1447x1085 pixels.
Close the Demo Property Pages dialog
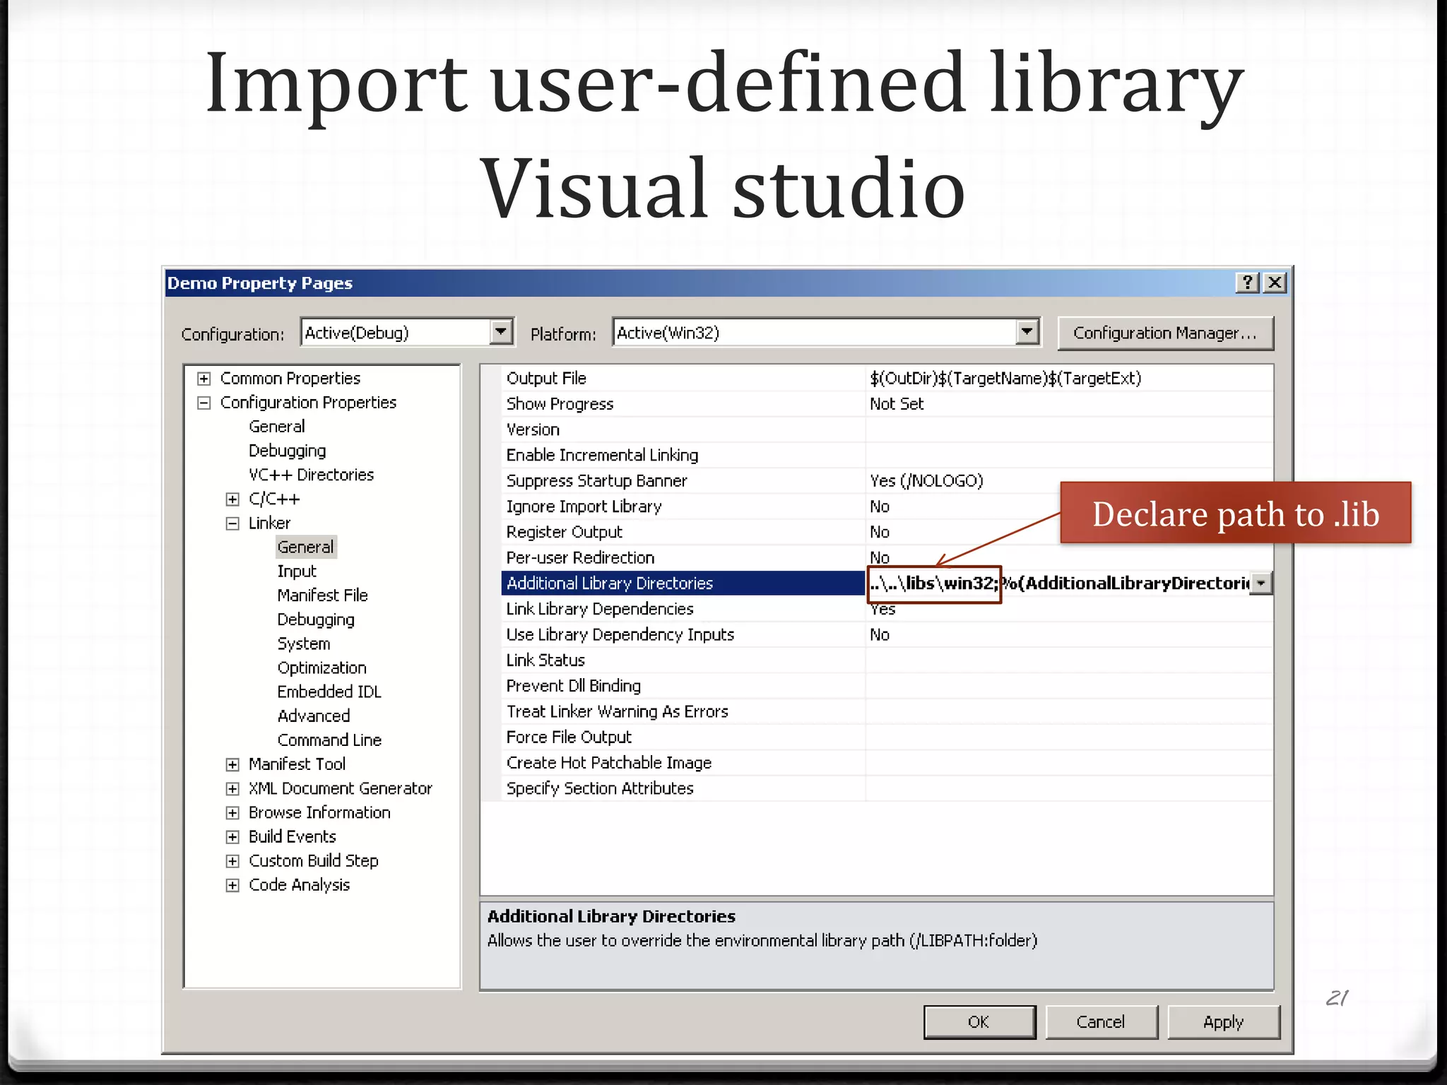coord(1275,283)
